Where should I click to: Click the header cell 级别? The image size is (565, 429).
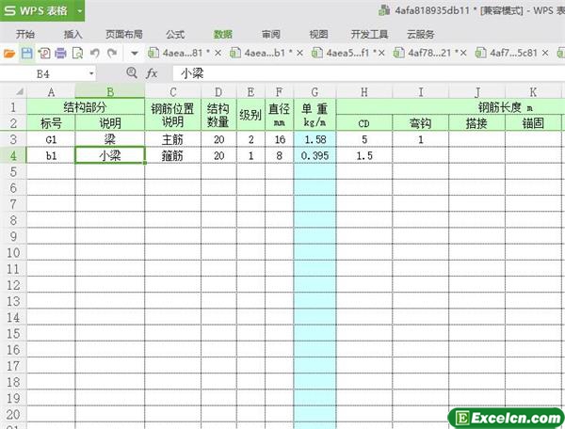click(x=250, y=115)
